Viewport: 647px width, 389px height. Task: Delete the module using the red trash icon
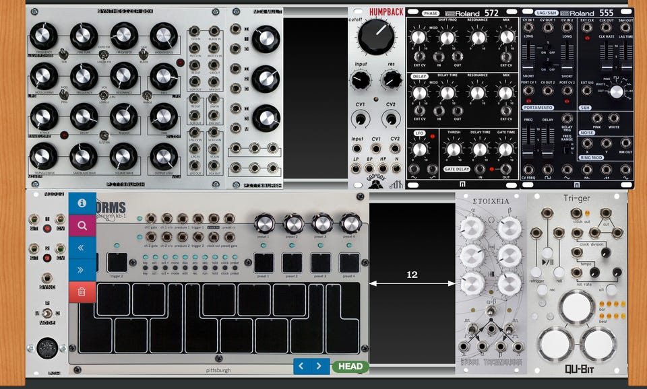pyautogui.click(x=82, y=292)
